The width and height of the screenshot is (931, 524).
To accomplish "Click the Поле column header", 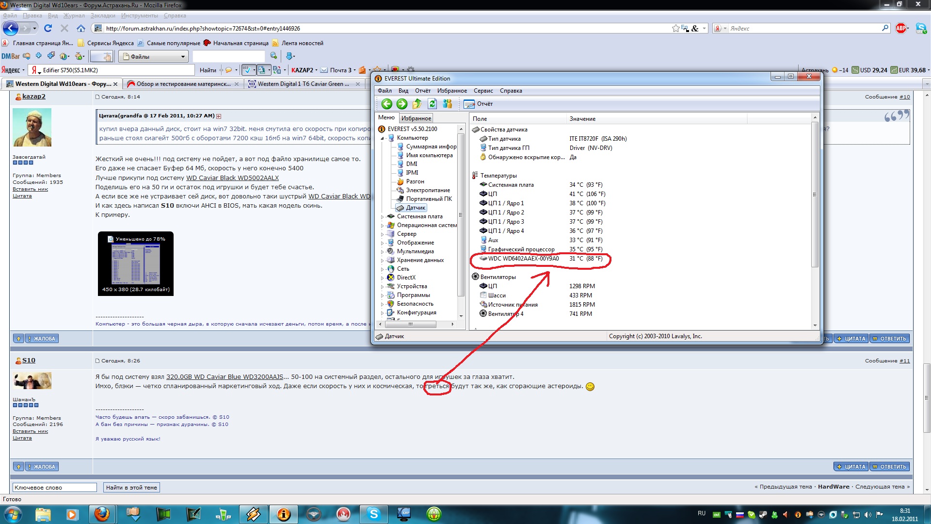I will [x=518, y=119].
